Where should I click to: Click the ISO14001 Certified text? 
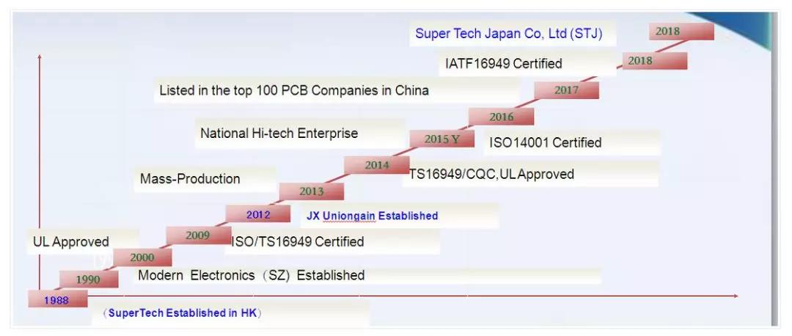pos(545,142)
